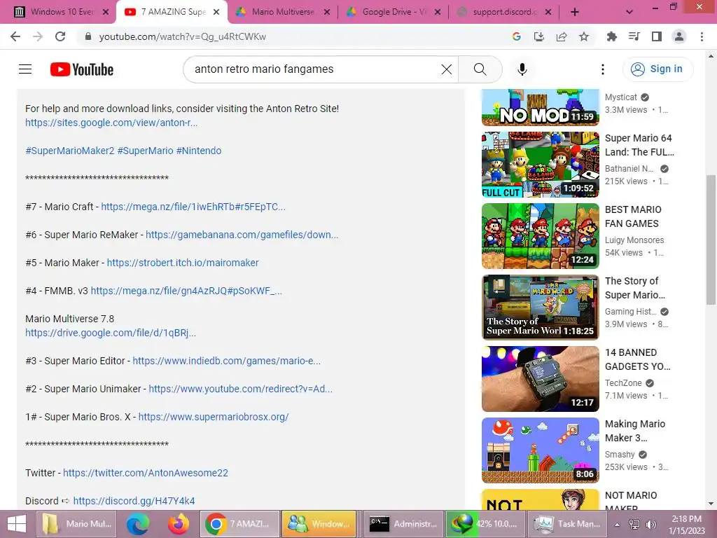Open the Anton Retro sites.google.com link

(x=111, y=123)
